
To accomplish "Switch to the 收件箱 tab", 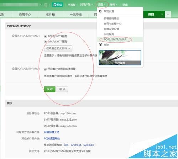I will (50, 15).
